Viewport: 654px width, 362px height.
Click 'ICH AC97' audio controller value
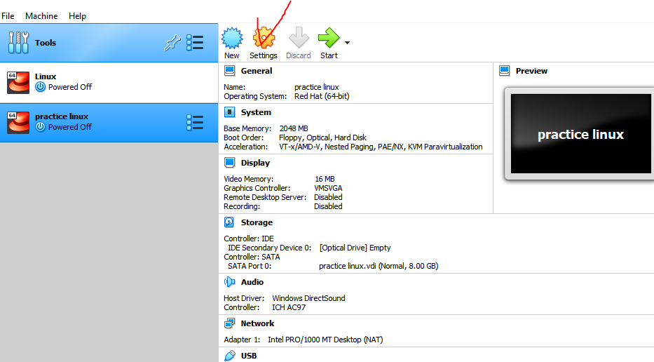pos(289,307)
